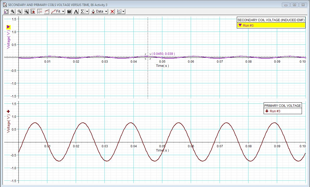Click the Scale to Fit tool
The width and height of the screenshot is (310, 187).
(x=6, y=11)
